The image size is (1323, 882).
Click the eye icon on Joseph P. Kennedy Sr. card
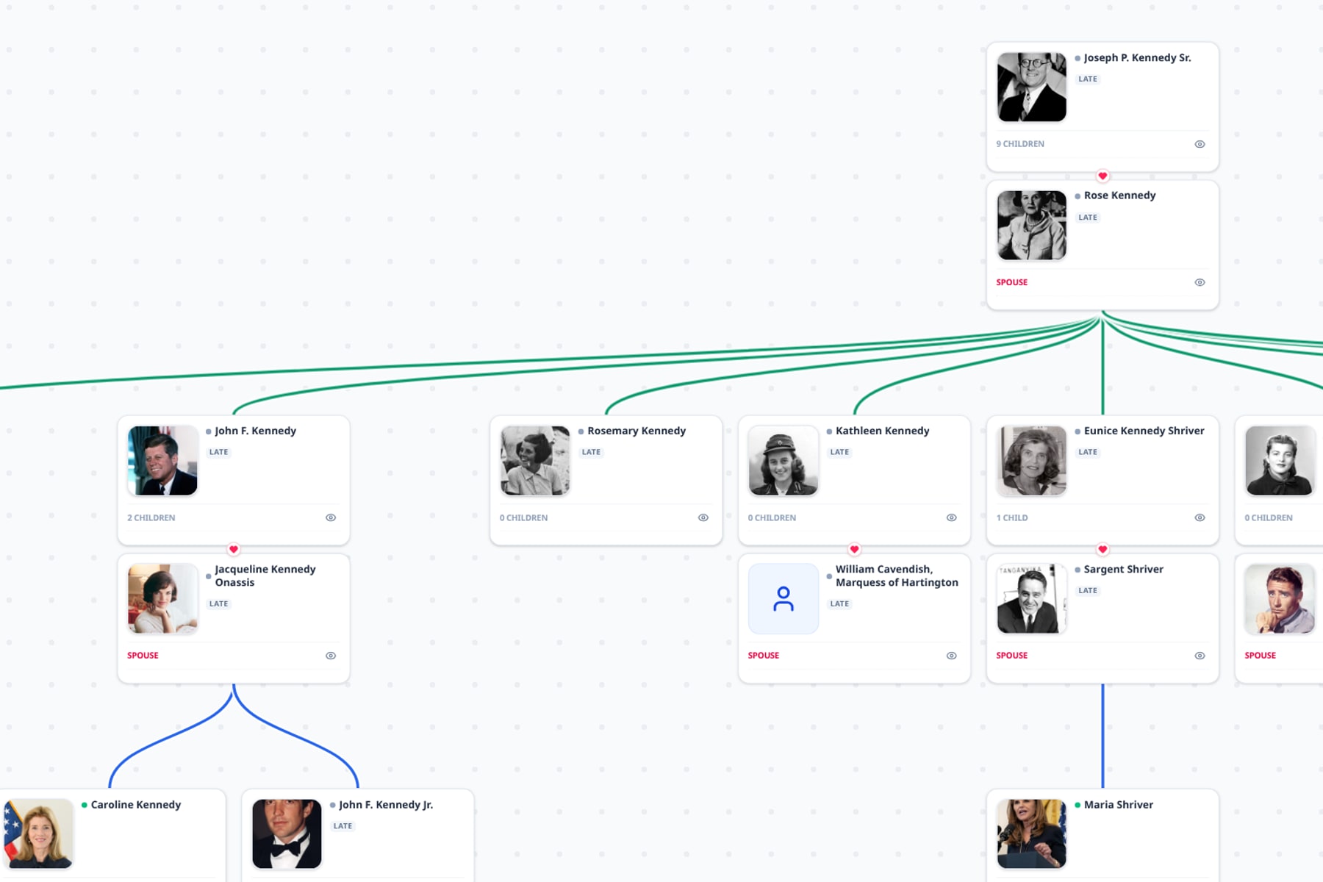point(1200,144)
